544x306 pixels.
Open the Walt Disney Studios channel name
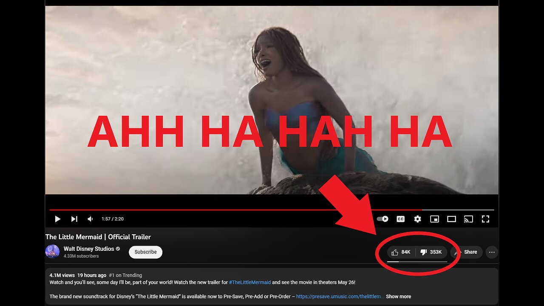pos(89,249)
